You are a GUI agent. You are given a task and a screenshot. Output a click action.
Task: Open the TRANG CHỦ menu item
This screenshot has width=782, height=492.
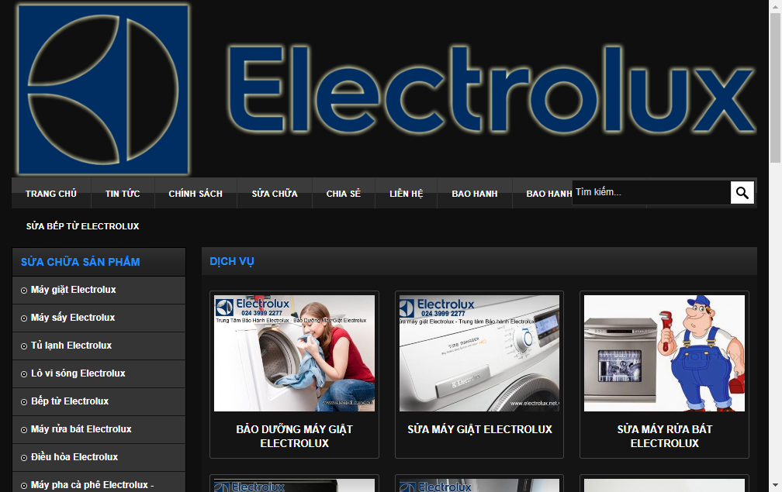[51, 194]
